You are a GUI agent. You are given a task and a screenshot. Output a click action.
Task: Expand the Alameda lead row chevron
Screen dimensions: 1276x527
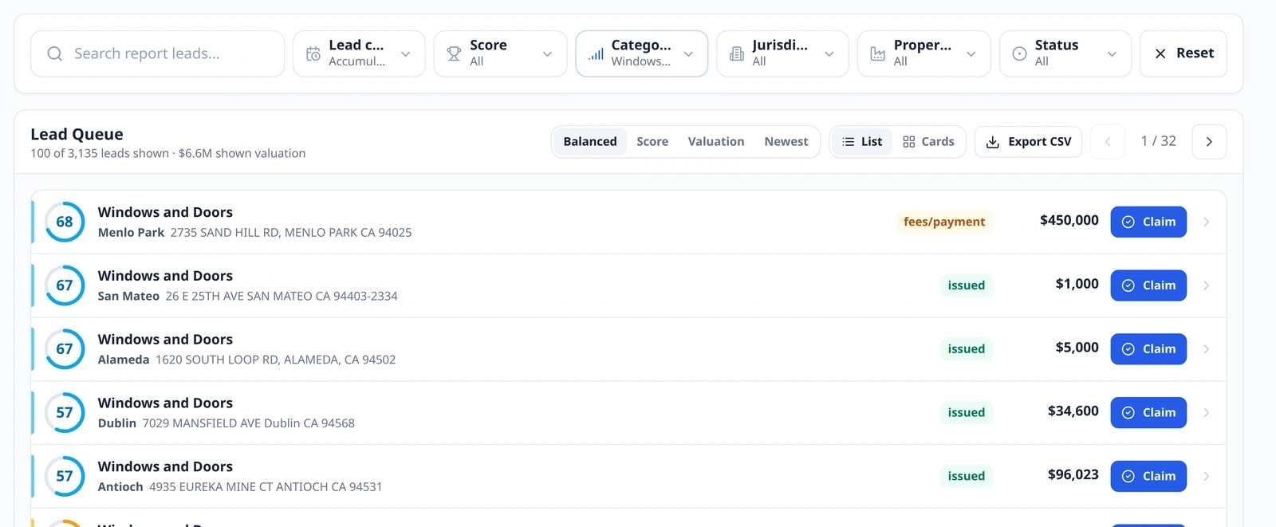(x=1206, y=349)
